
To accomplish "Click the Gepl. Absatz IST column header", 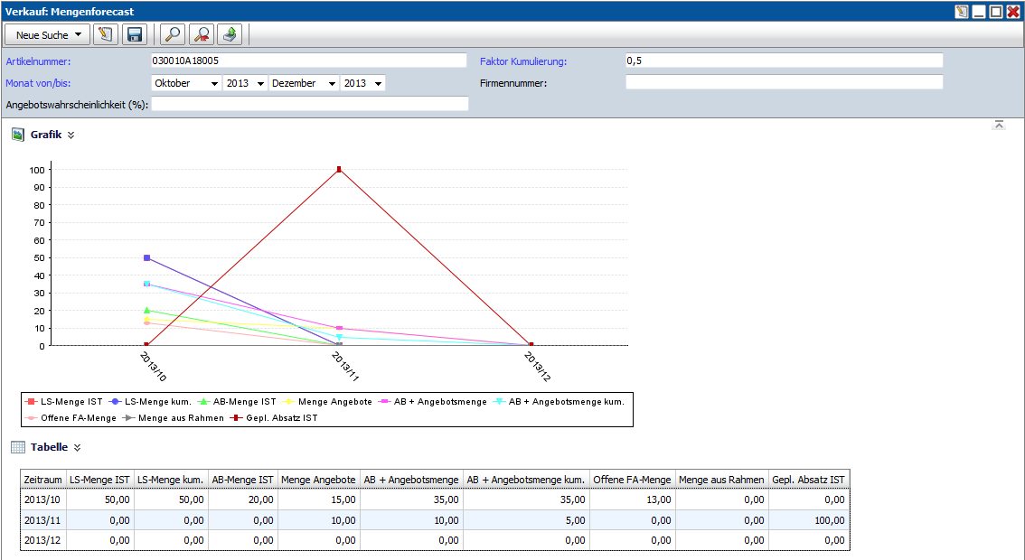I will (x=808, y=480).
